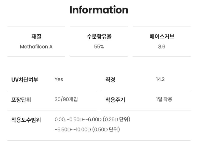Screen dimensions: 200x147
Task: Click the 착용도수범위 label
Action: 26,120
